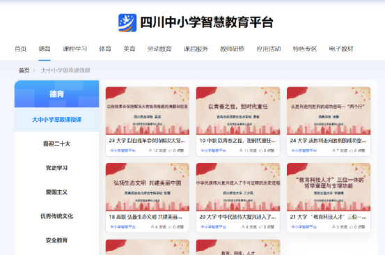This screenshot has height=255, width=385.
Task: Go to 应用活动 tab
Action: click(269, 49)
